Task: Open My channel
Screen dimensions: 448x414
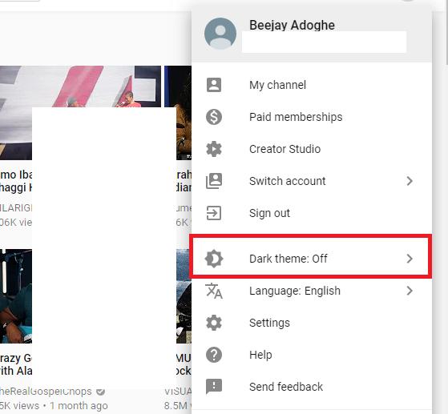Action: [312, 85]
